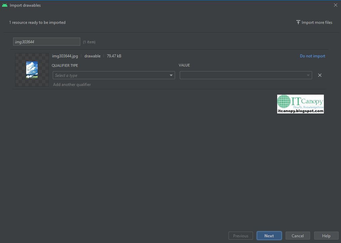Click the Import drawables dialog title

click(x=25, y=5)
